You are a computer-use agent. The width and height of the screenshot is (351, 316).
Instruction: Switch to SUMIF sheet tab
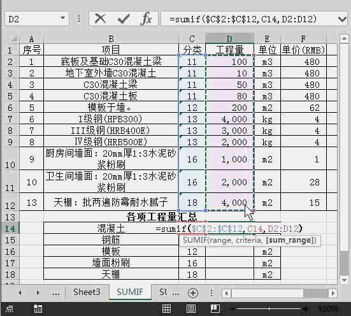pos(130,292)
